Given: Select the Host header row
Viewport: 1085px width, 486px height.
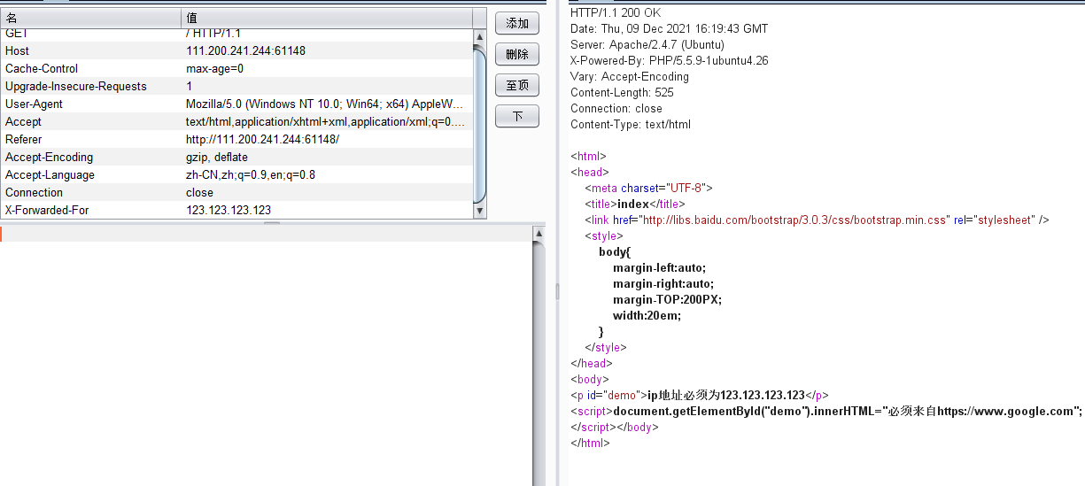Looking at the screenshot, I should click(236, 50).
